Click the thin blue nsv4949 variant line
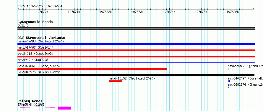This screenshot has width=263, height=111. coord(136,62)
